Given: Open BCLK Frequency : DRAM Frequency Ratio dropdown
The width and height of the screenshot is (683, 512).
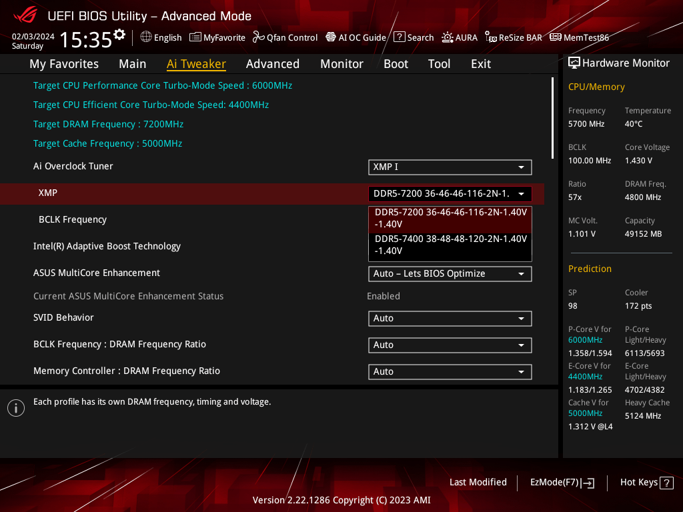Looking at the screenshot, I should tap(450, 345).
